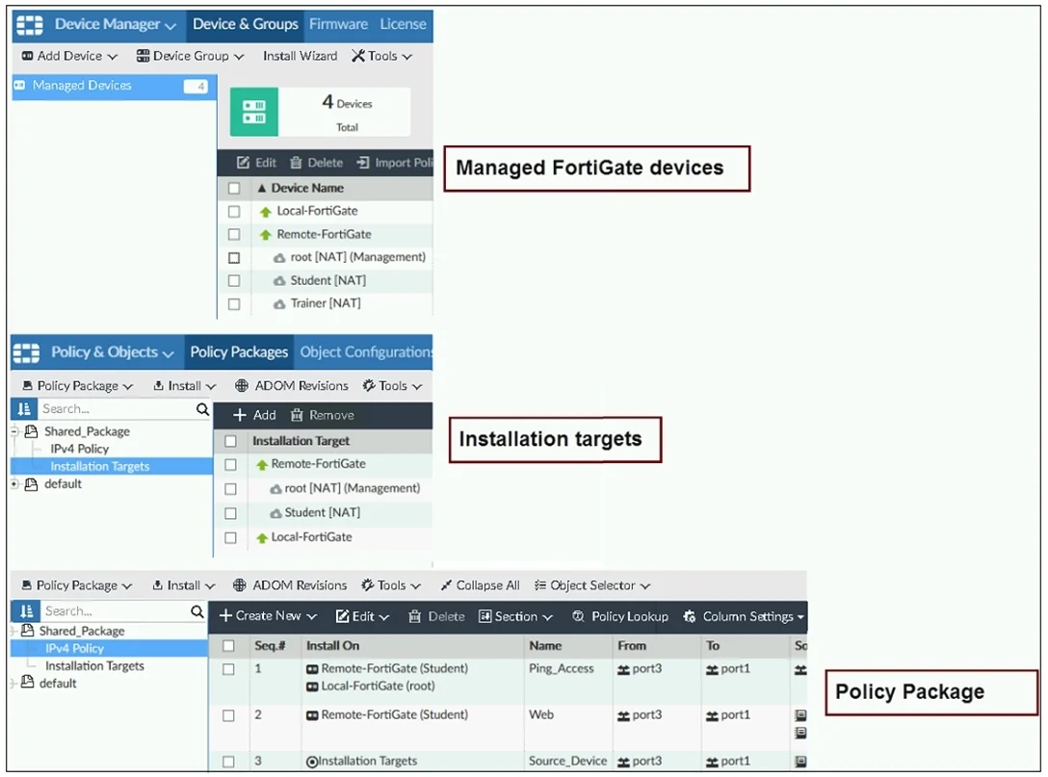Tick the Student [NAT] installation target checkbox
The image size is (1048, 777).
point(230,513)
